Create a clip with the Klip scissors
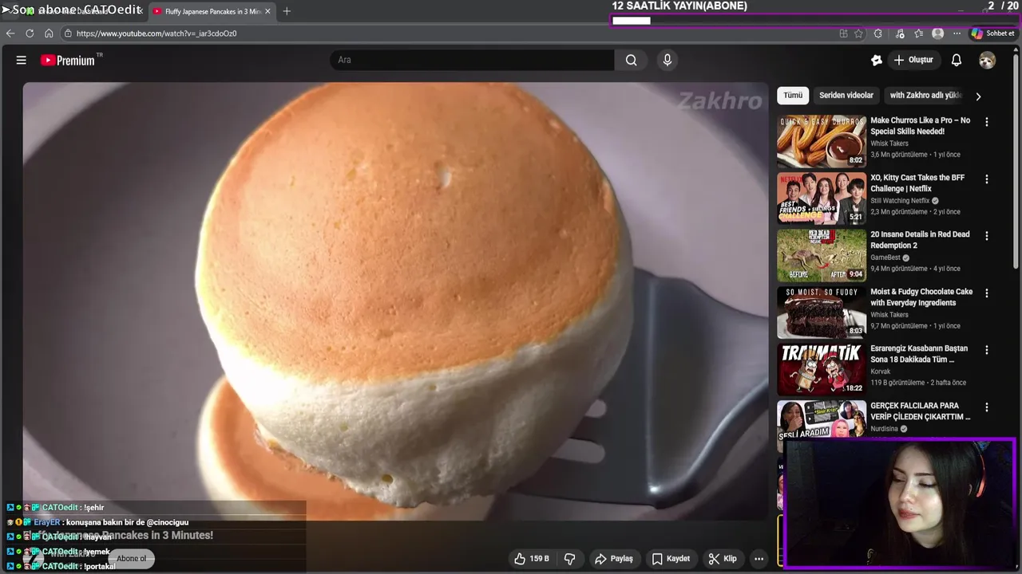Image resolution: width=1022 pixels, height=574 pixels. click(723, 559)
